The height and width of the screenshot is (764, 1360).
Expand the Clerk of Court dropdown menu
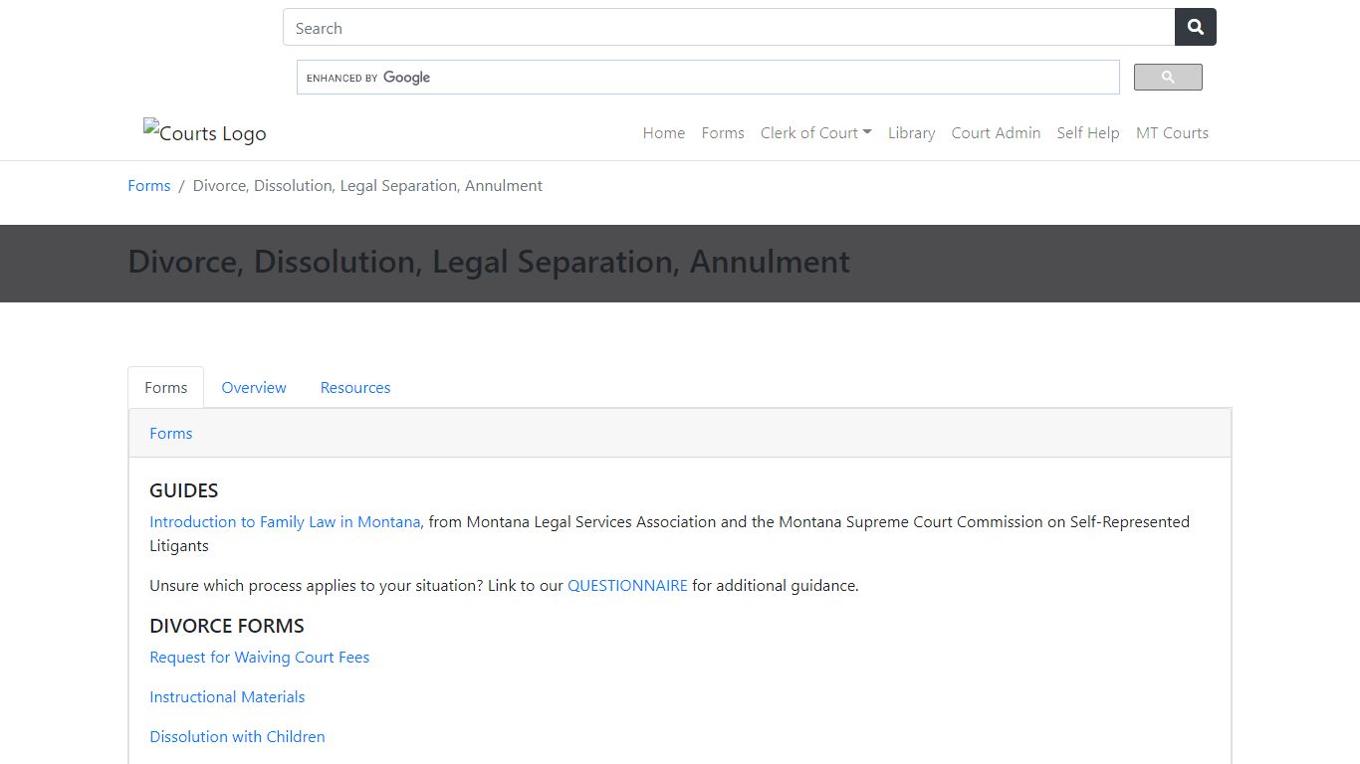point(816,132)
